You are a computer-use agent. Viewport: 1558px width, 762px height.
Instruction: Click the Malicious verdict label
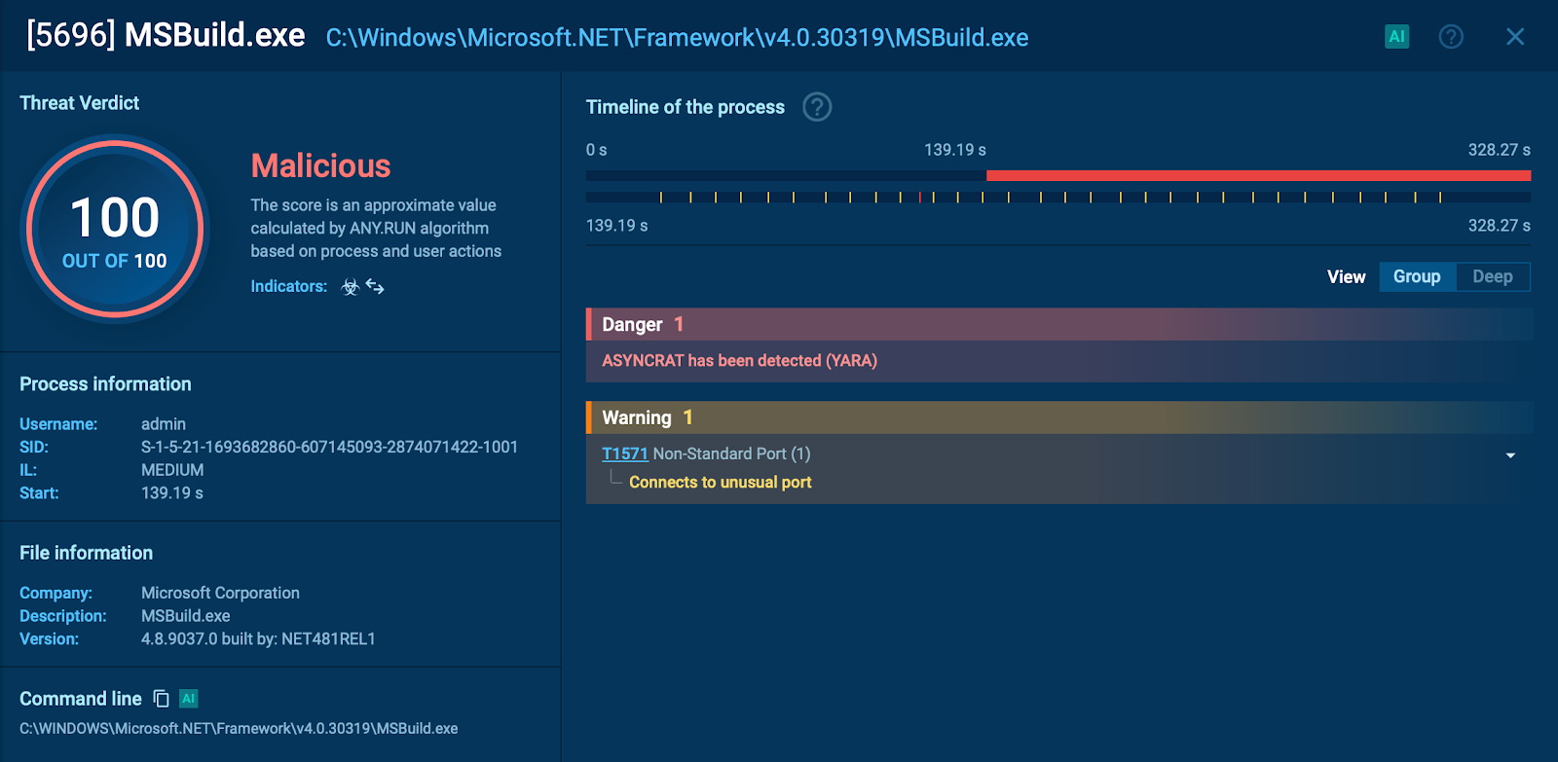[320, 166]
